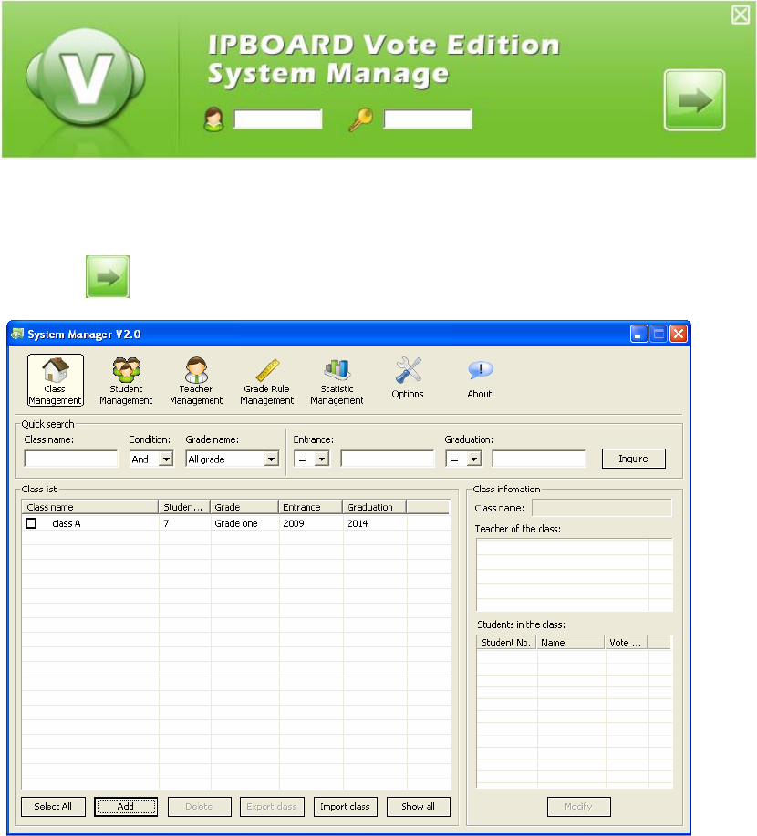Click Vote ... column header
The height and width of the screenshot is (836, 757).
coord(627,642)
